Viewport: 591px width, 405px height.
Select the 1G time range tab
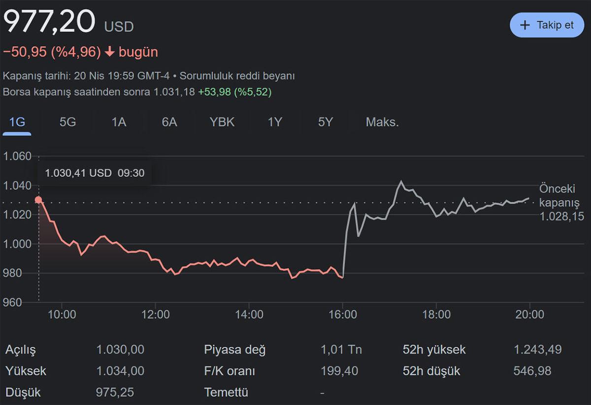(x=16, y=122)
